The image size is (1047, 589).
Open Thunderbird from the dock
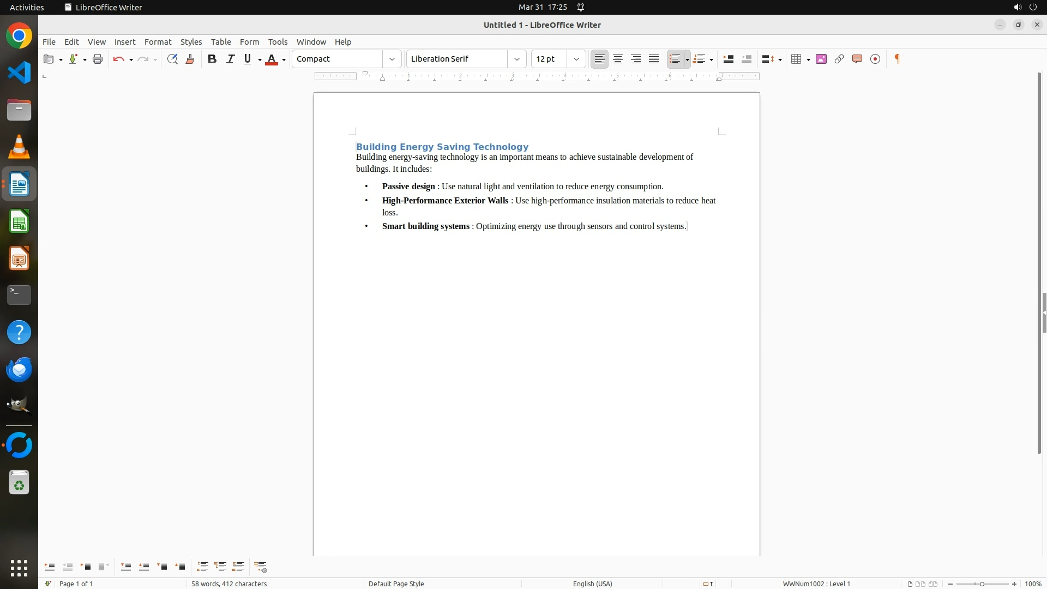(19, 370)
